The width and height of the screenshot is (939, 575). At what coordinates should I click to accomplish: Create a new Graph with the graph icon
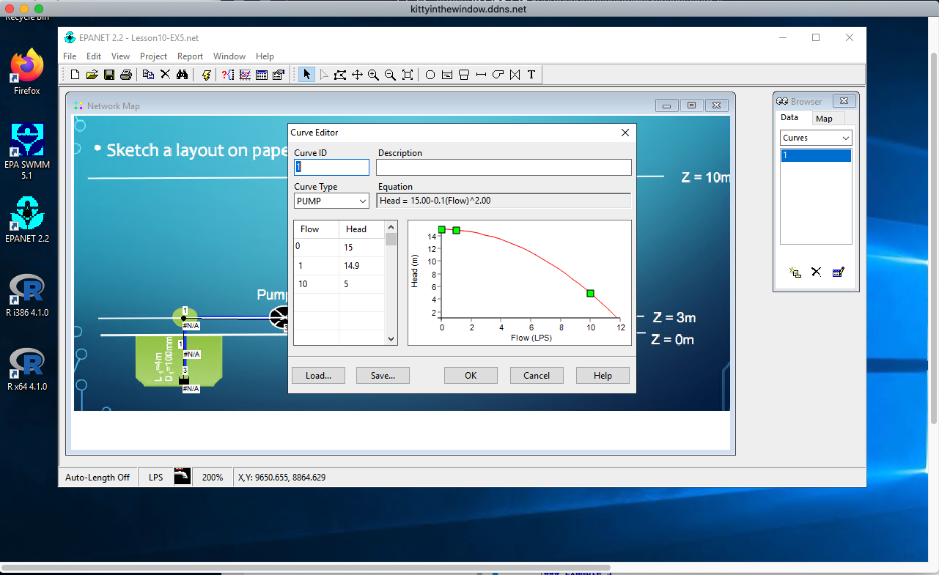[245, 75]
